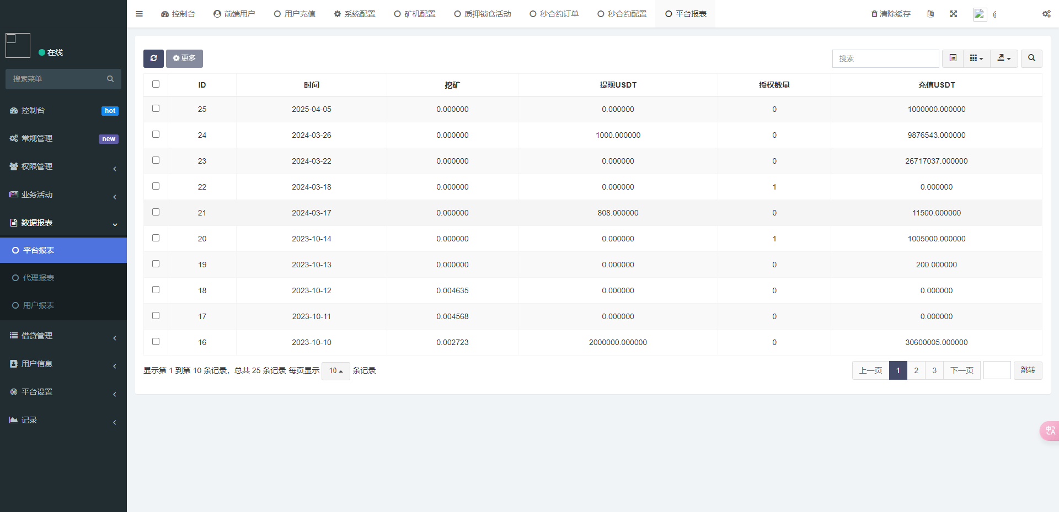1059x512 pixels.
Task: Switch to the 用户充值 tab
Action: 295,14
